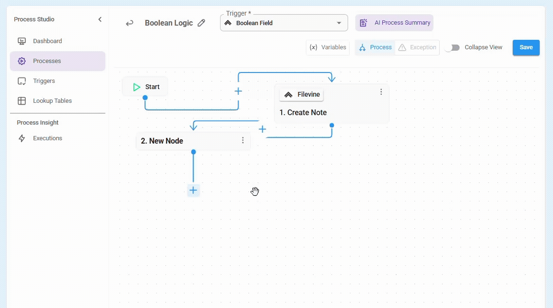Add a step below New Node
This screenshot has height=308, width=553.
(193, 190)
